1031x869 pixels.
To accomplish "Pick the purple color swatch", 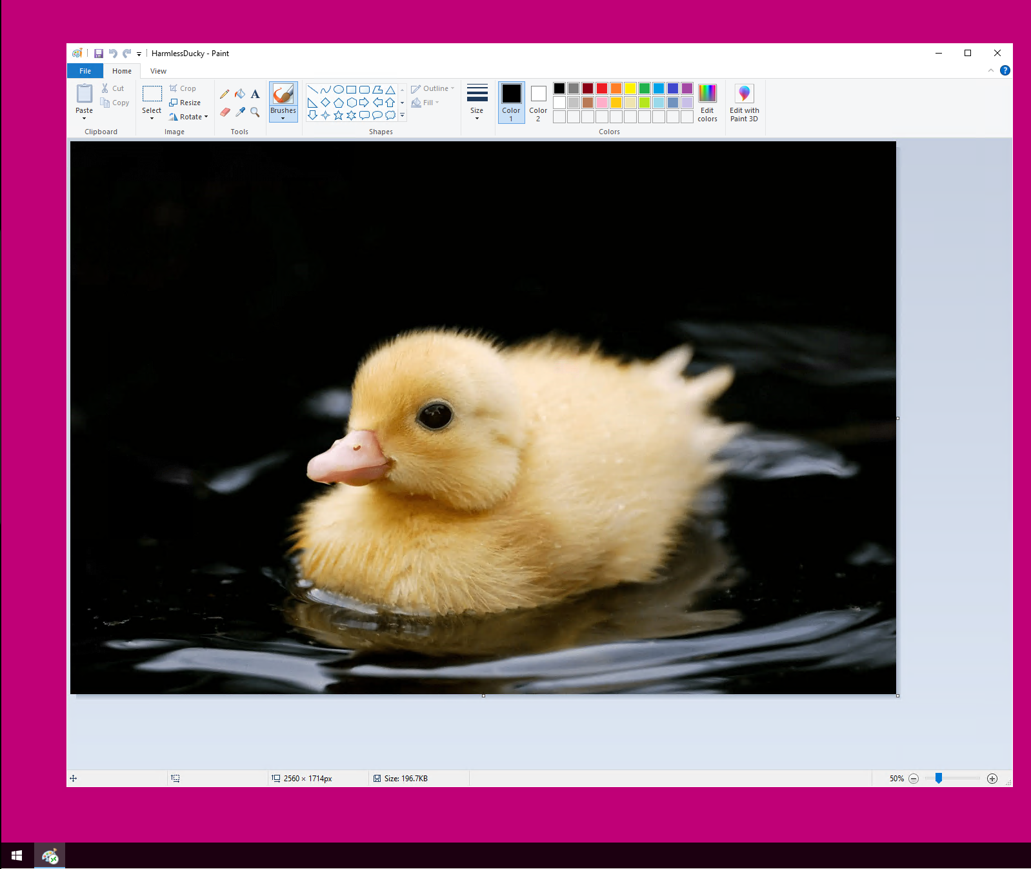I will coord(687,88).
